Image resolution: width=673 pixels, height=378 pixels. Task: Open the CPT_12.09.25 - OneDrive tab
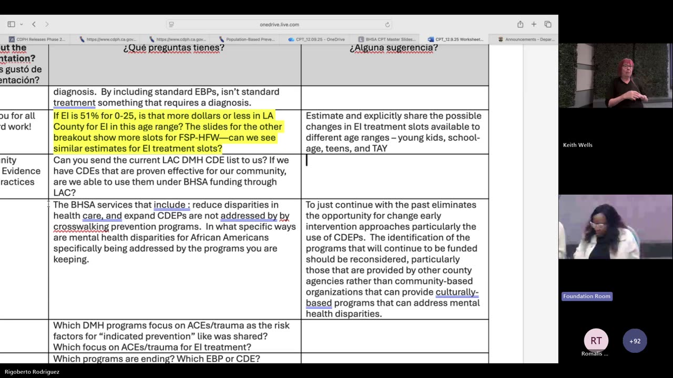click(x=317, y=39)
